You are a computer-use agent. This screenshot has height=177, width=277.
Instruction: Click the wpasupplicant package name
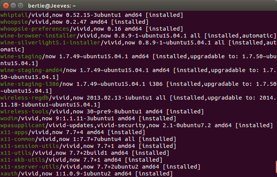pos(23,125)
